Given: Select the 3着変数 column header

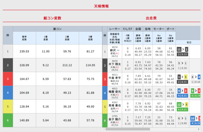Looking at the screenshot, I should click(90, 38).
